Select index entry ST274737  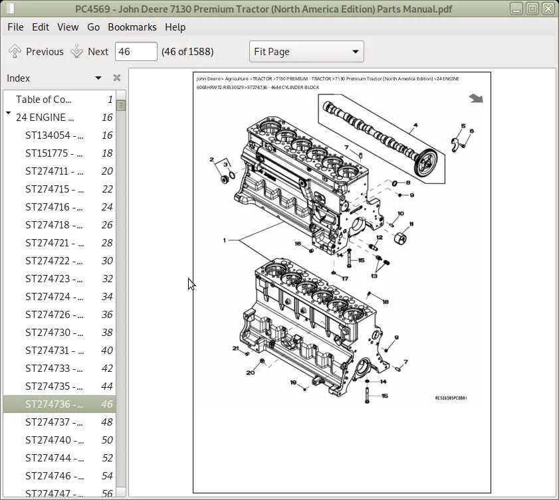pos(60,422)
